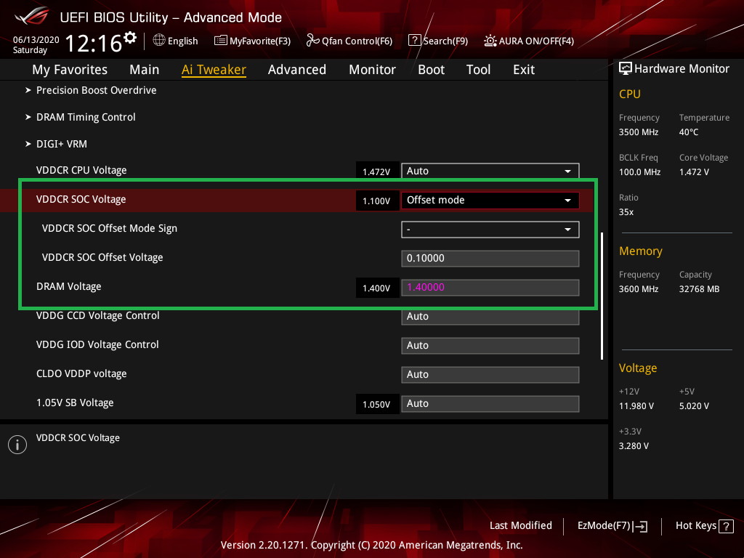Click the info icon in help panel

tap(17, 445)
